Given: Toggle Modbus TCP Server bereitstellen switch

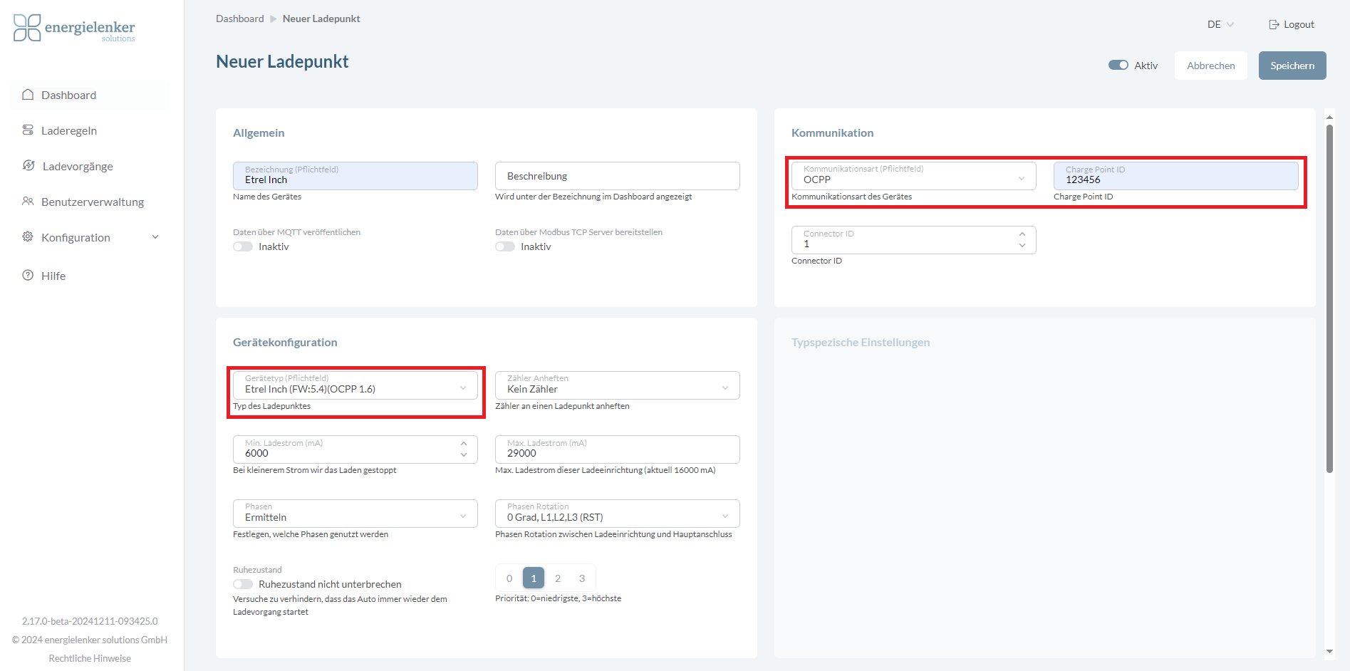Looking at the screenshot, I should (505, 246).
